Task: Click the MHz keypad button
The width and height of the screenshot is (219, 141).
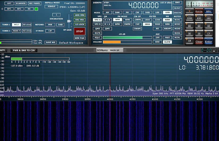Action: click(x=209, y=11)
